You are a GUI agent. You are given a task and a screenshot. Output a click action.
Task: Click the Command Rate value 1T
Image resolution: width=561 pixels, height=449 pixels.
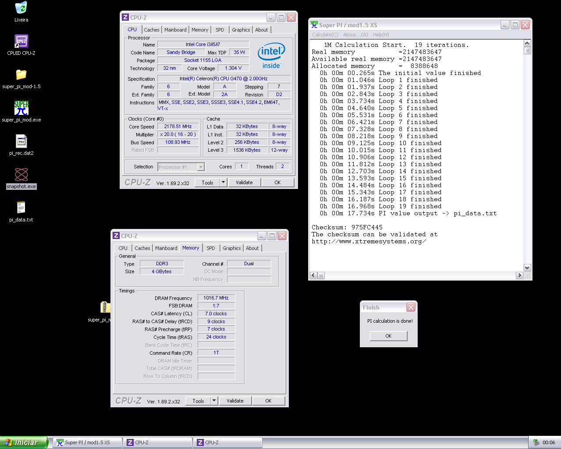pyautogui.click(x=216, y=353)
